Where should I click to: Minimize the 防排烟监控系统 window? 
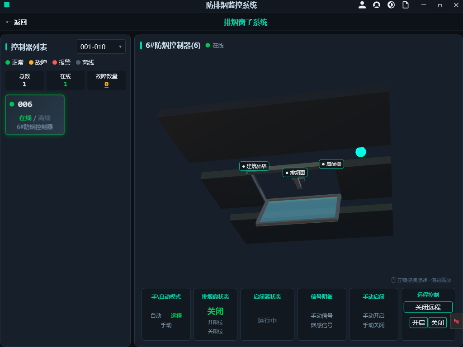[x=424, y=5]
